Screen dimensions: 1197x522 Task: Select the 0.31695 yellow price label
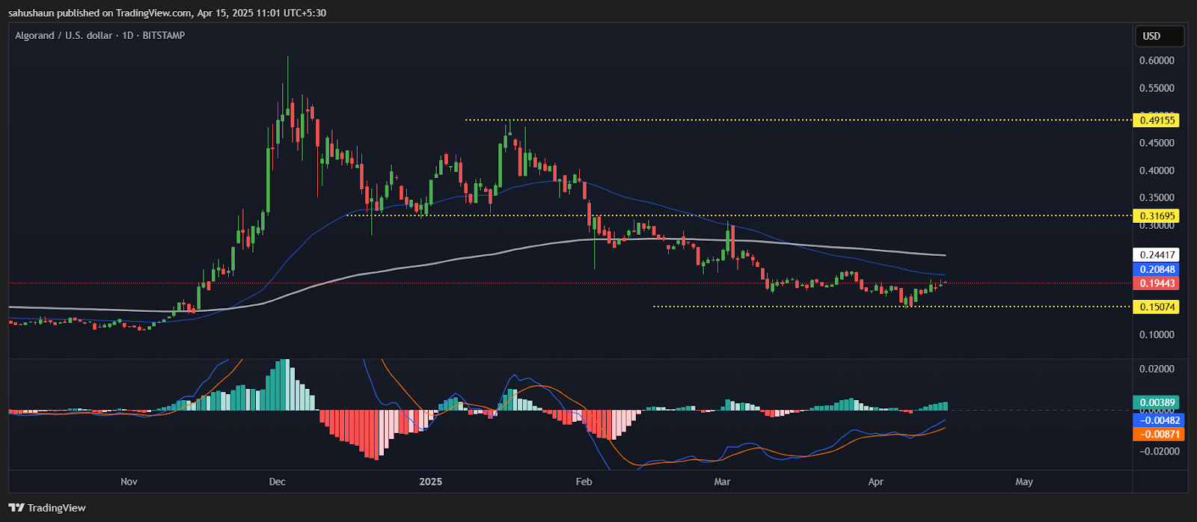click(1156, 216)
